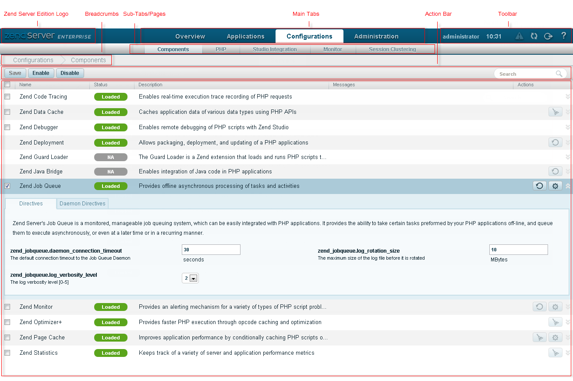This screenshot has width=573, height=381.
Task: Check the Zend Code Tracing checkbox
Action: click(x=7, y=97)
